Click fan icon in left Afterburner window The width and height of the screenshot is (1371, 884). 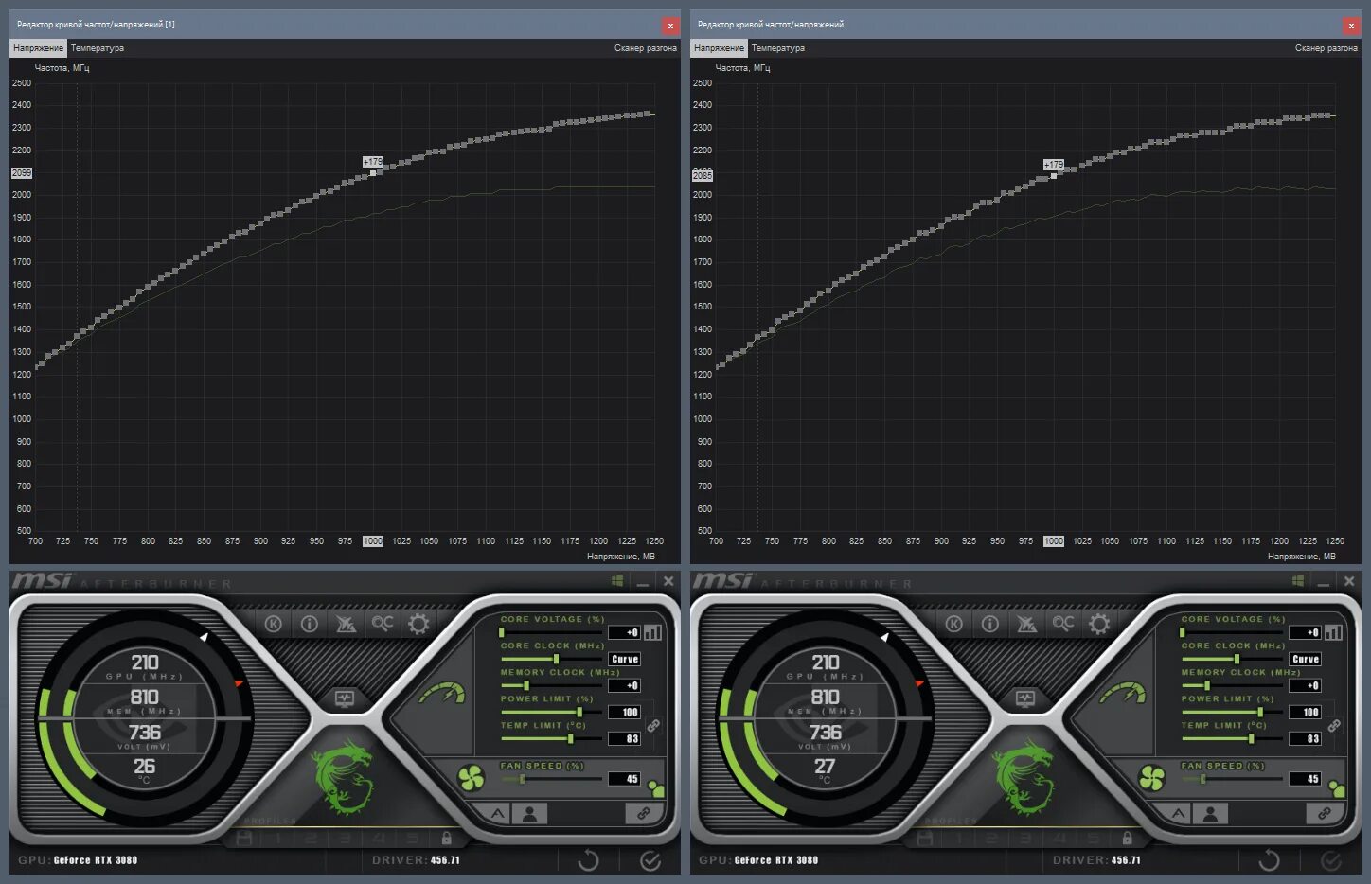coord(471,778)
